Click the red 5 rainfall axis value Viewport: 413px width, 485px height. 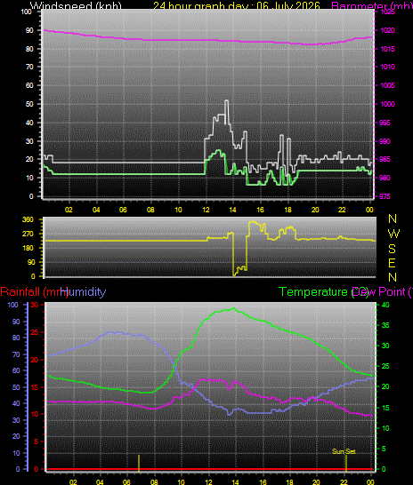tap(36, 441)
